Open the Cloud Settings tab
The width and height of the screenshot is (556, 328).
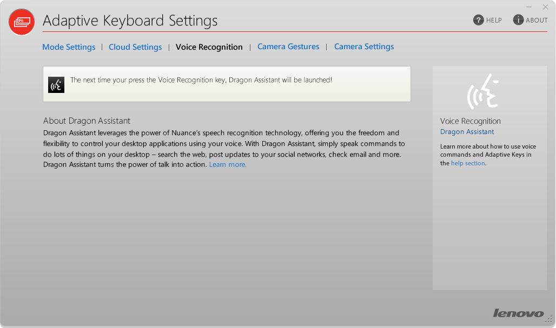click(135, 47)
